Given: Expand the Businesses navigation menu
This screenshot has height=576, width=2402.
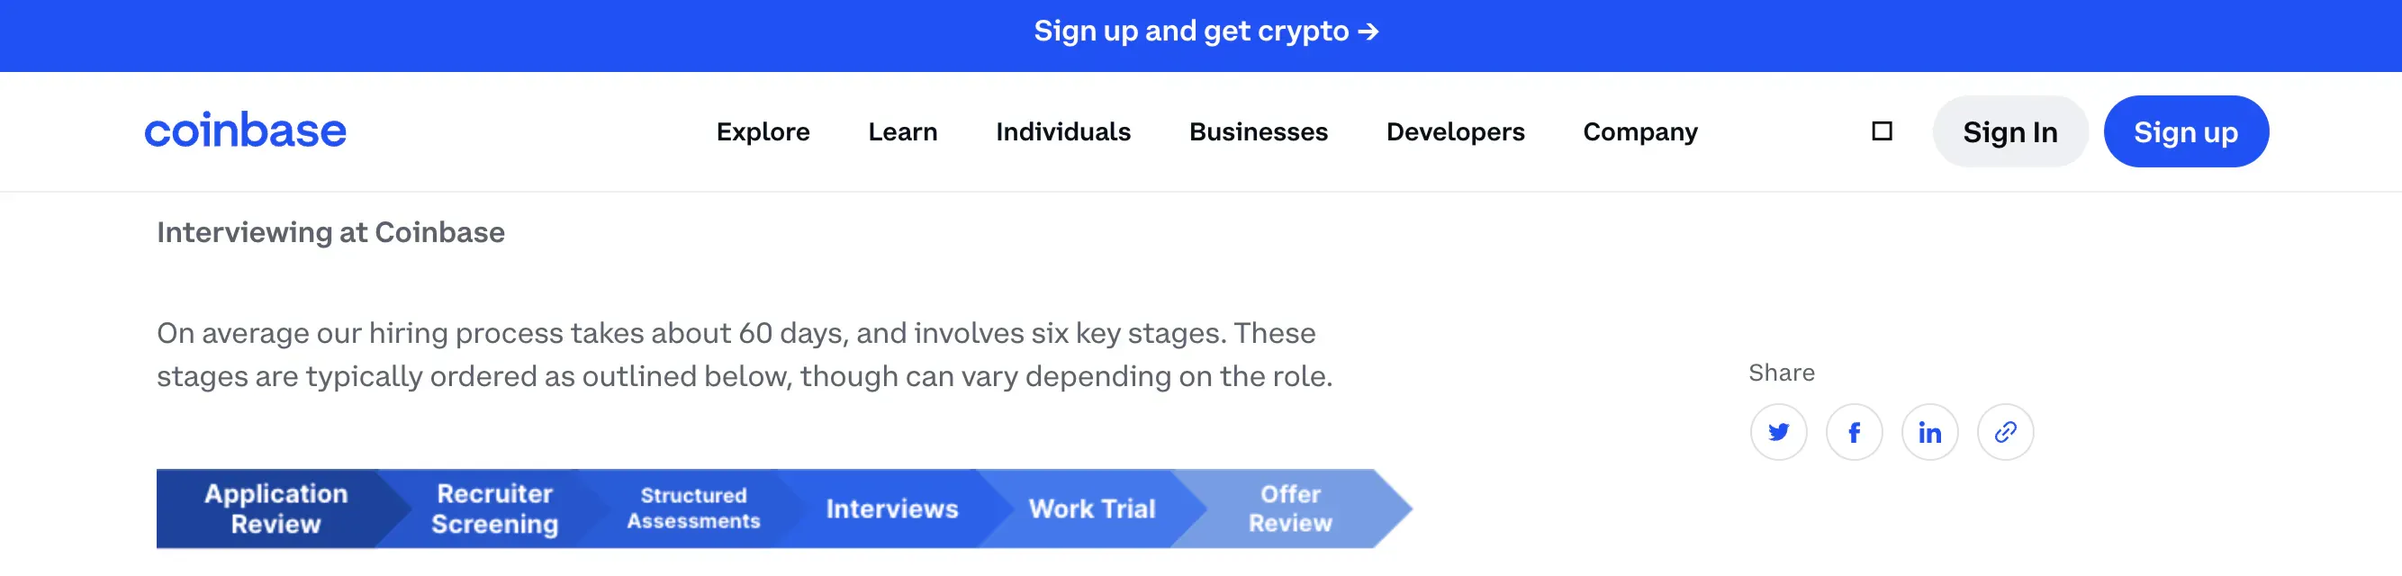Looking at the screenshot, I should [x=1258, y=131].
